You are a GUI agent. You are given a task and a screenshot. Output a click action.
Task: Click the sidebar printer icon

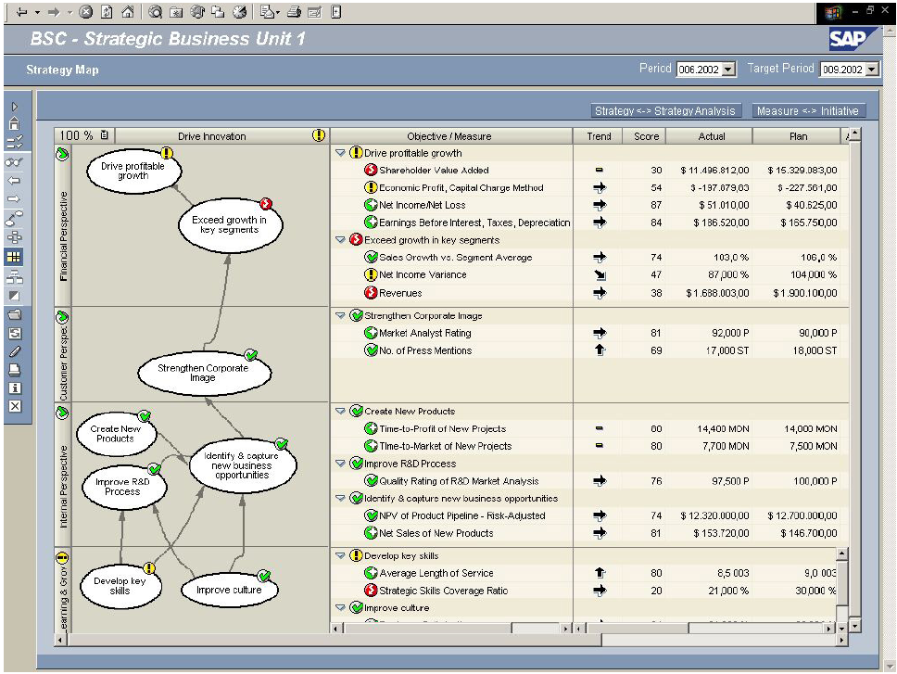click(15, 370)
